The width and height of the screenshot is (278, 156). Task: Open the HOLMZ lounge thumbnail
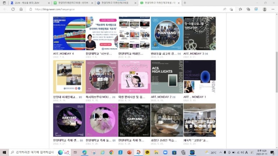point(167,120)
